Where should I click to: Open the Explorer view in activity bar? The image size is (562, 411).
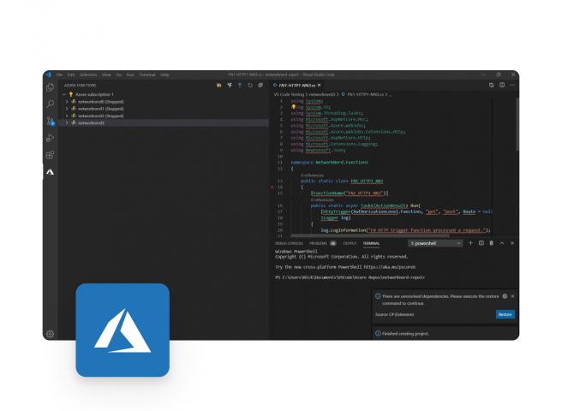pos(51,87)
